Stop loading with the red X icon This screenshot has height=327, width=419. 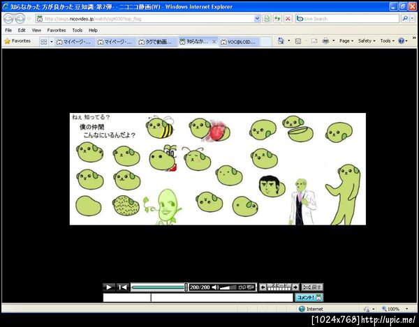pyautogui.click(x=288, y=19)
